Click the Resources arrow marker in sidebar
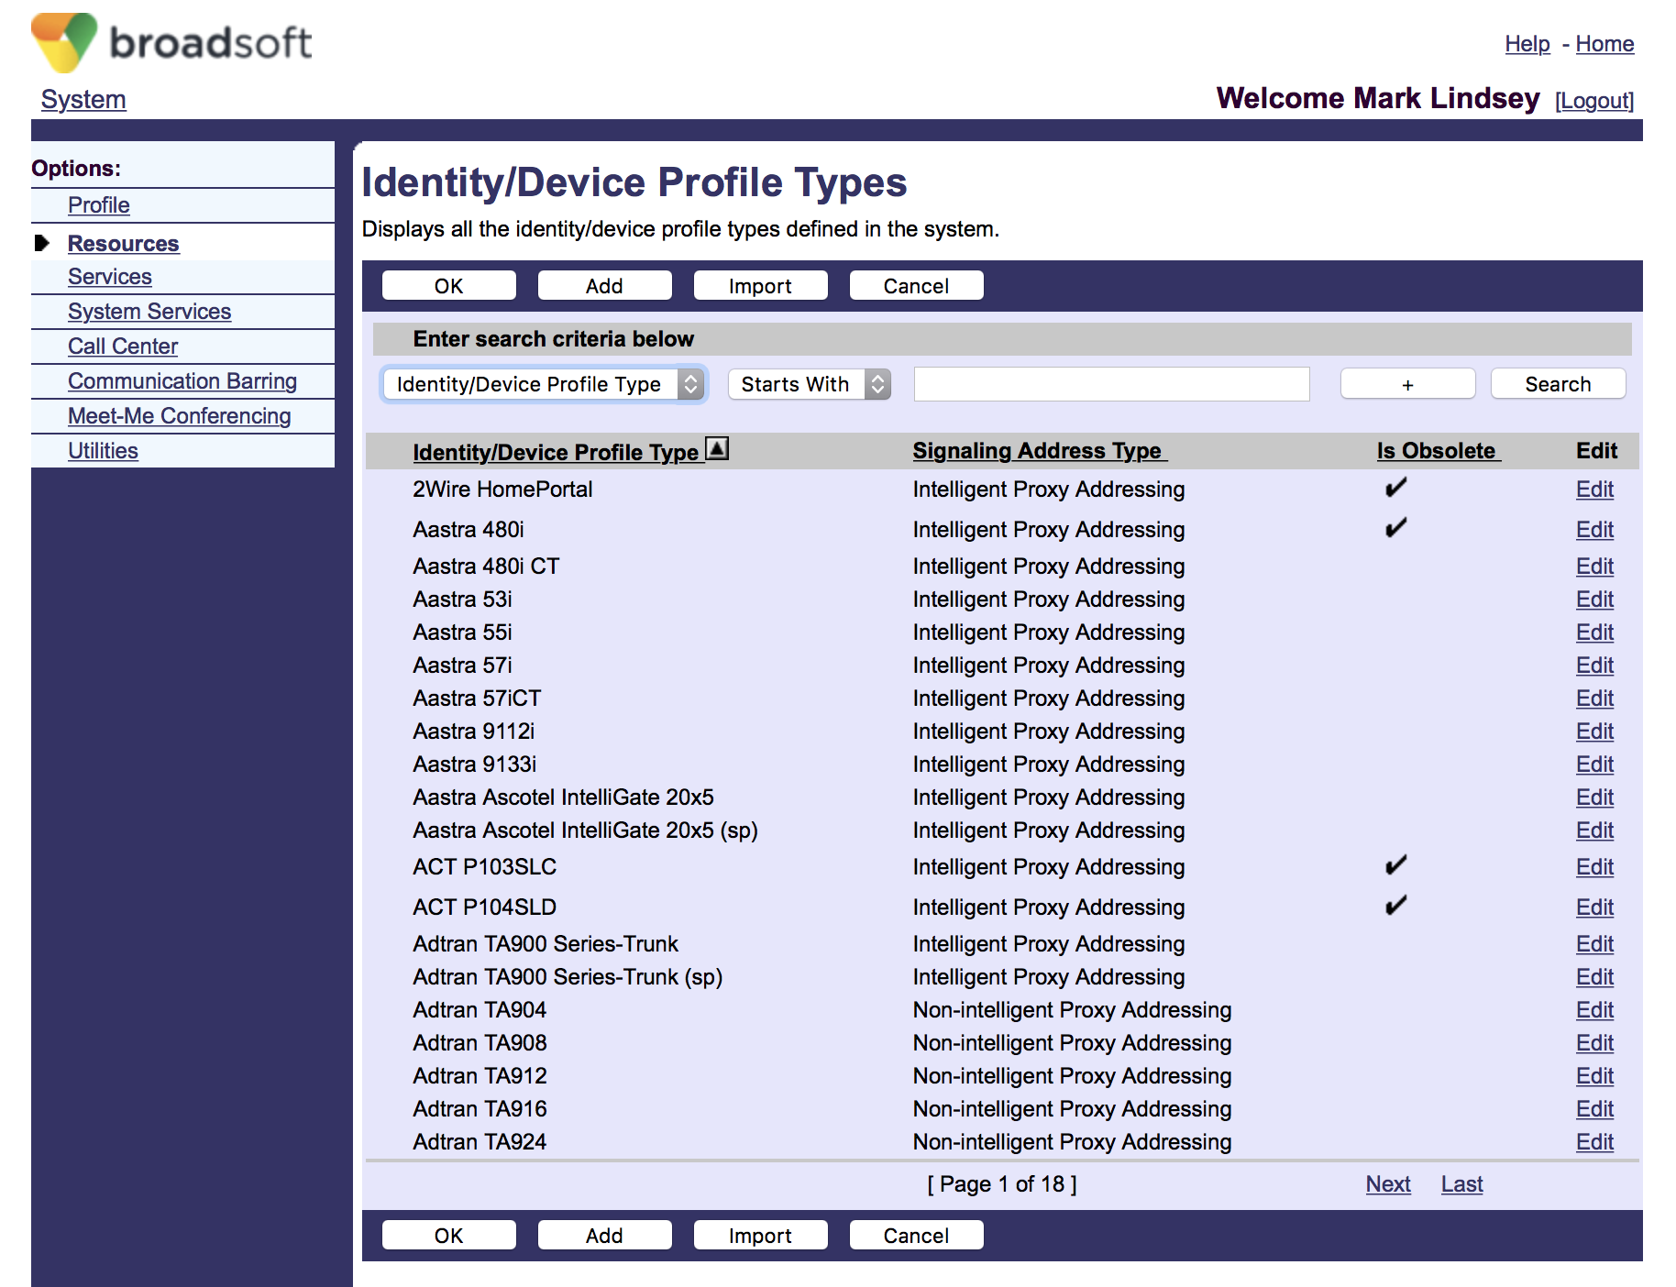Screen dimensions: 1676x1287 [41, 243]
